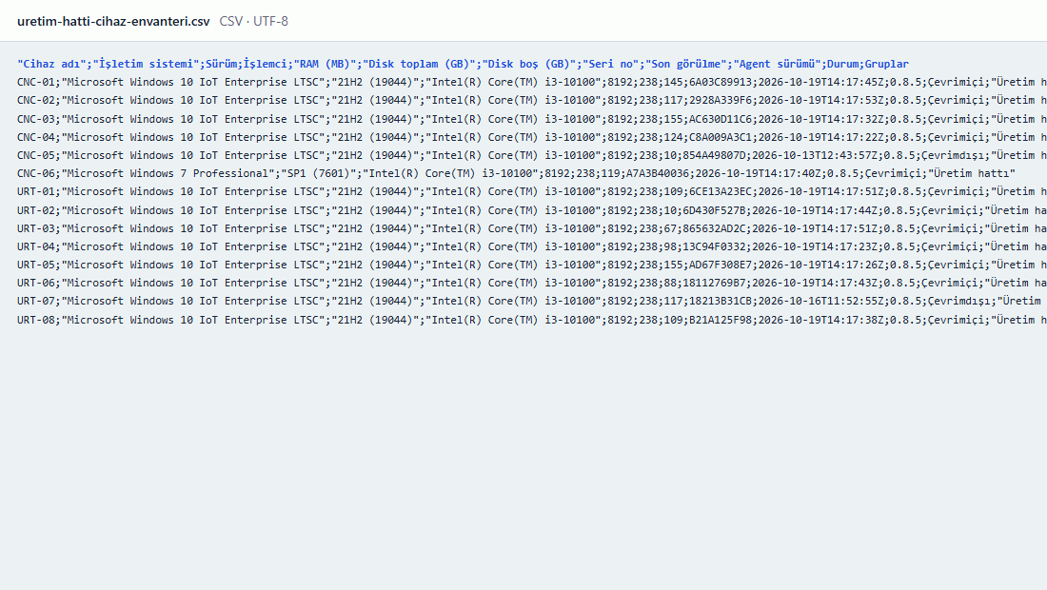This screenshot has height=590, width=1047.
Task: Click the "Agent sürümü" header field
Action: tap(778, 64)
